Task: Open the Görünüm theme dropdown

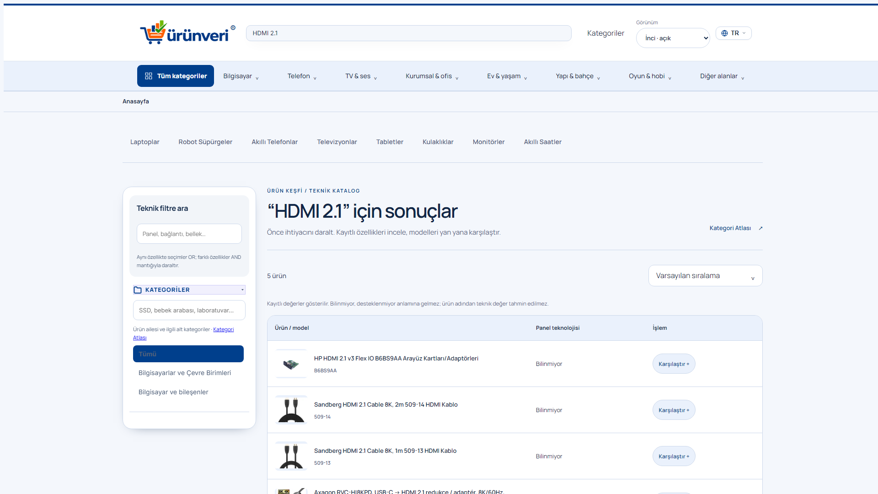Action: point(673,38)
